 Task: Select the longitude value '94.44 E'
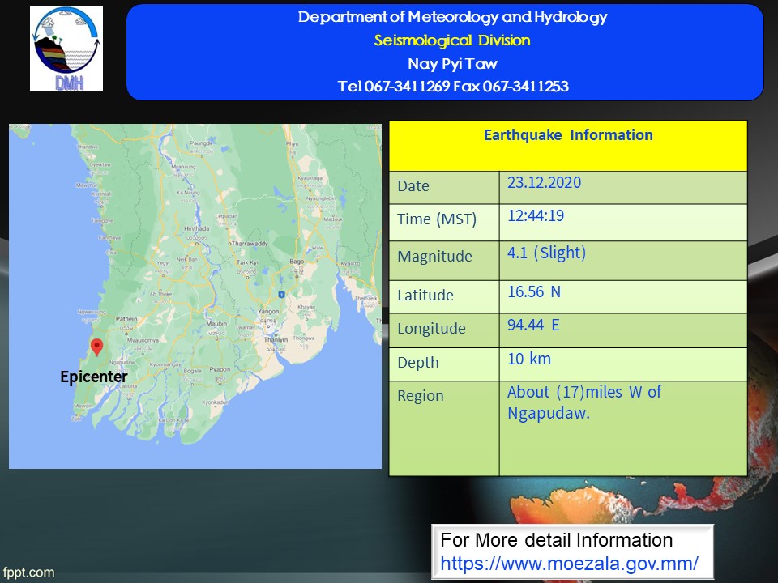pyautogui.click(x=533, y=325)
